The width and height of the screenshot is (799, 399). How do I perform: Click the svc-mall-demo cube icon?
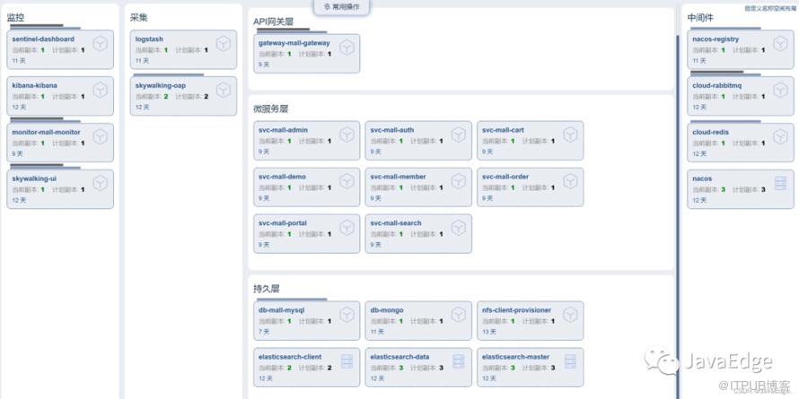(x=347, y=180)
